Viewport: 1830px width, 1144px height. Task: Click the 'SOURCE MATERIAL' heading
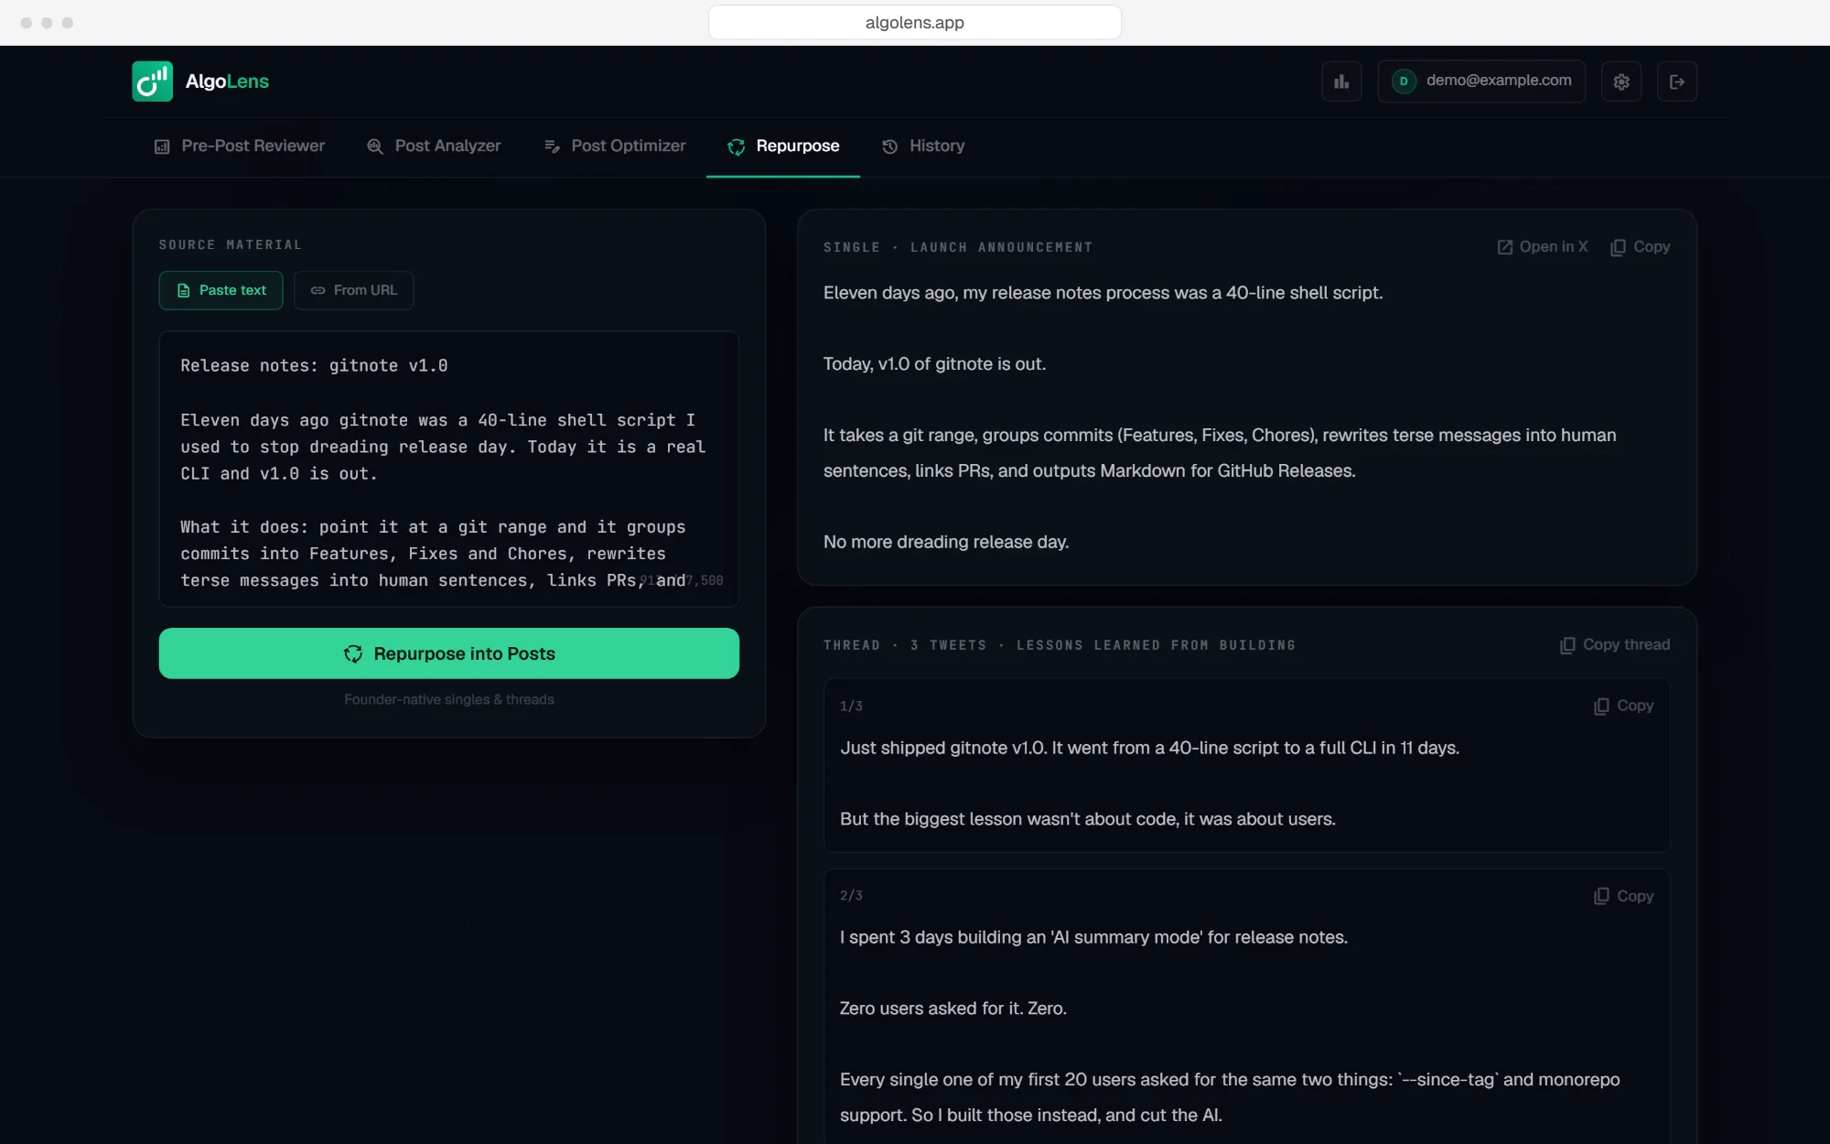231,244
